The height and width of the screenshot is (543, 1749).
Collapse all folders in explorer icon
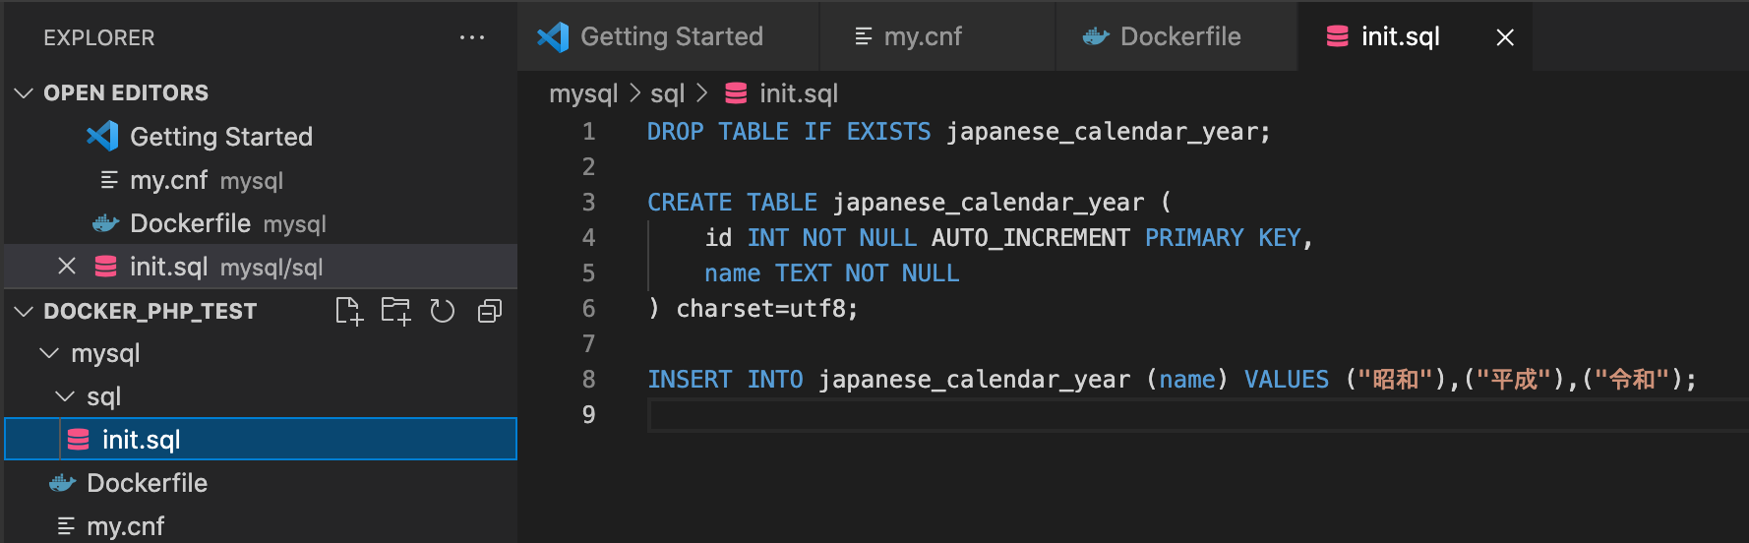(x=490, y=311)
